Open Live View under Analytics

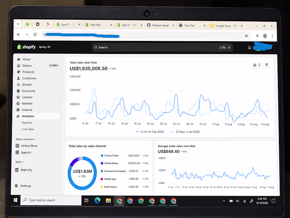point(28,129)
